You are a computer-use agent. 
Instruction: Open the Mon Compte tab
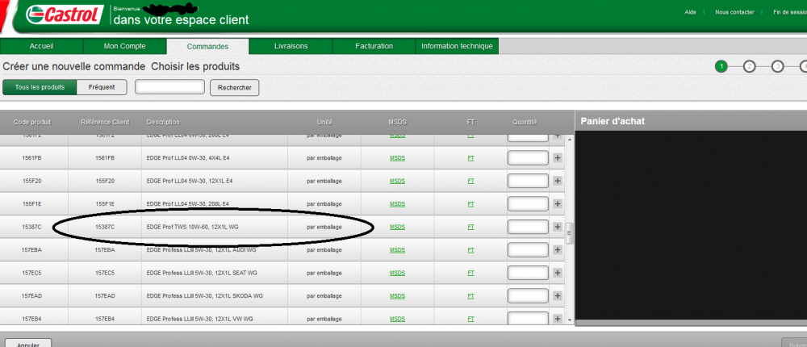[125, 46]
